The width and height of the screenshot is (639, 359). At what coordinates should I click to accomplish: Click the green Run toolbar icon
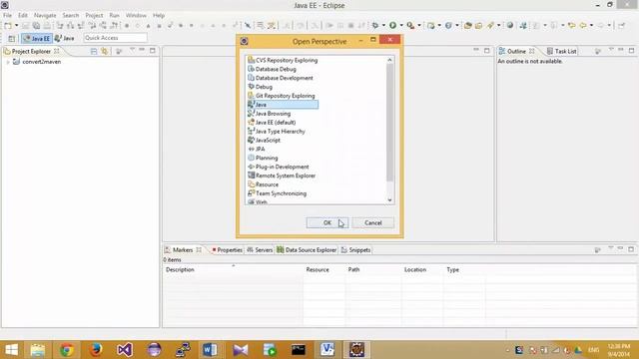click(x=392, y=26)
